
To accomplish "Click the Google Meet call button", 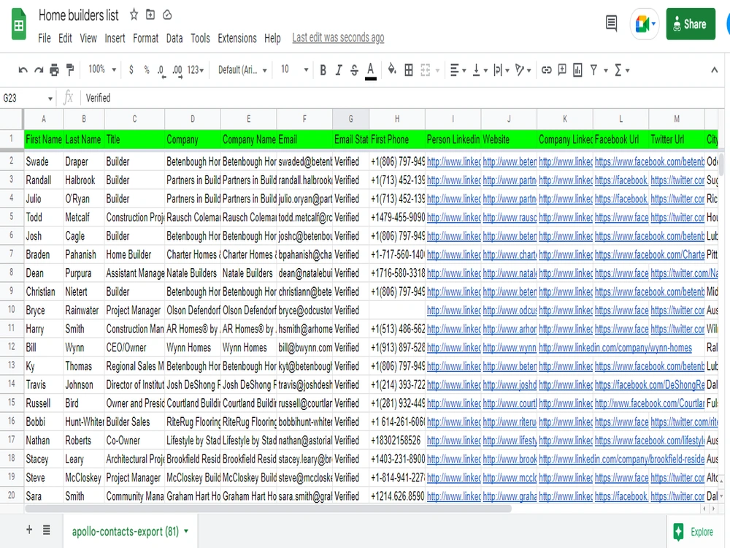I will tap(645, 24).
